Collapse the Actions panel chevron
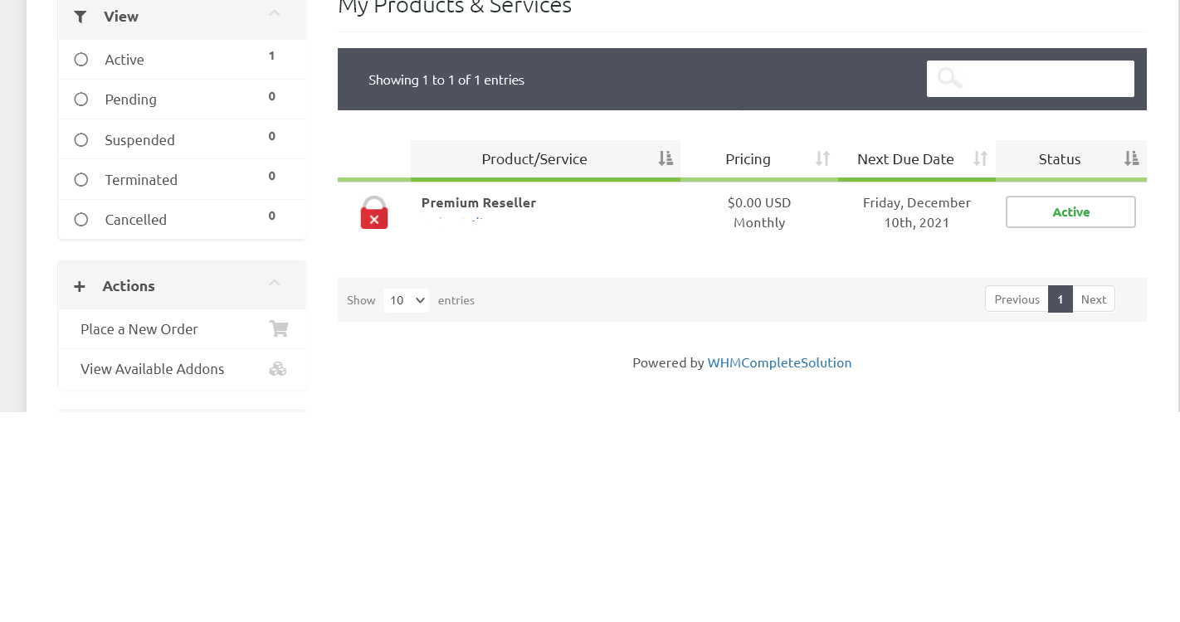 pyautogui.click(x=275, y=283)
